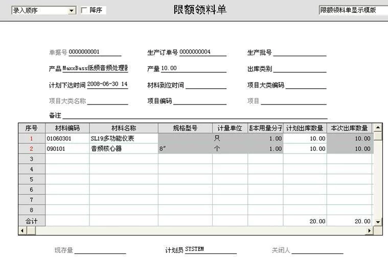Click the empty 关闭人 field
The width and height of the screenshot is (388, 257).
[317, 250]
